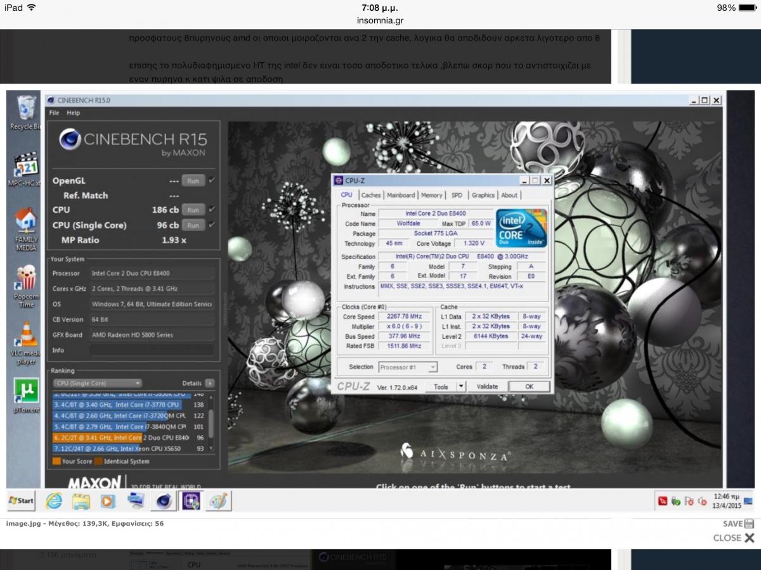Click the Cinebench title bar icon

51,100
